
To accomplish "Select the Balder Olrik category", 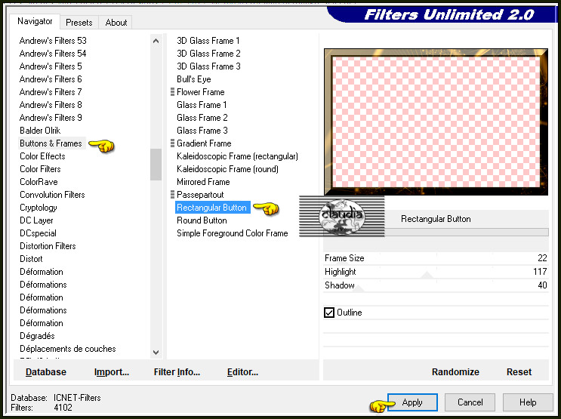I will (x=40, y=131).
